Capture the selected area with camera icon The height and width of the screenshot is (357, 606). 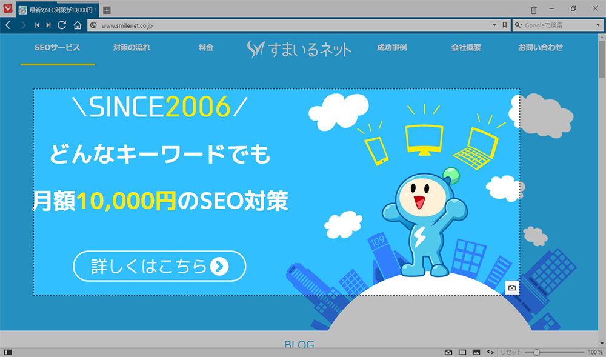pyautogui.click(x=512, y=288)
